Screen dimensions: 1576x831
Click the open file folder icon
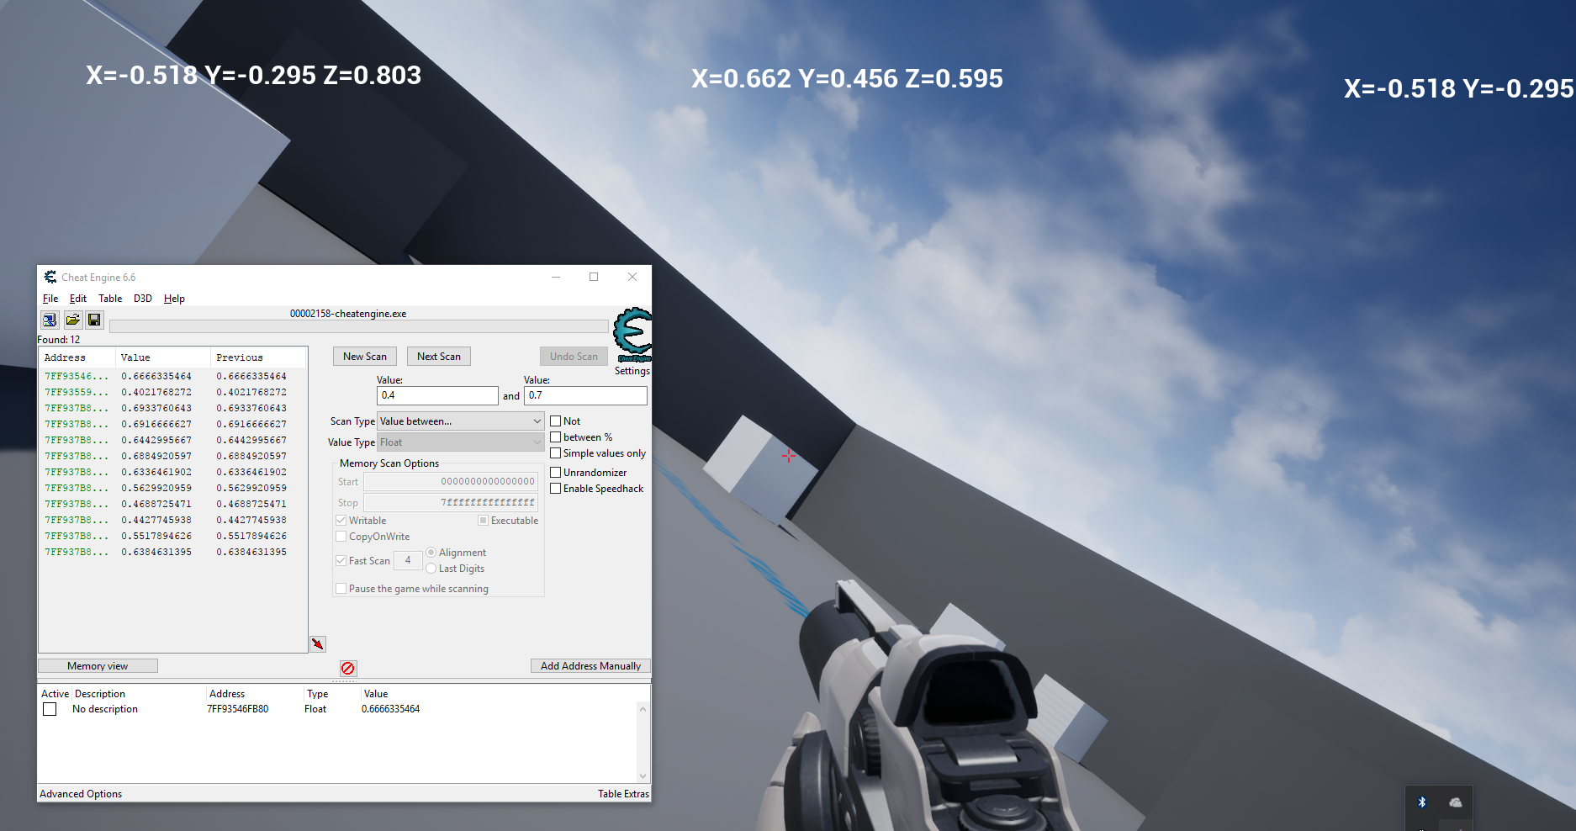point(72,320)
